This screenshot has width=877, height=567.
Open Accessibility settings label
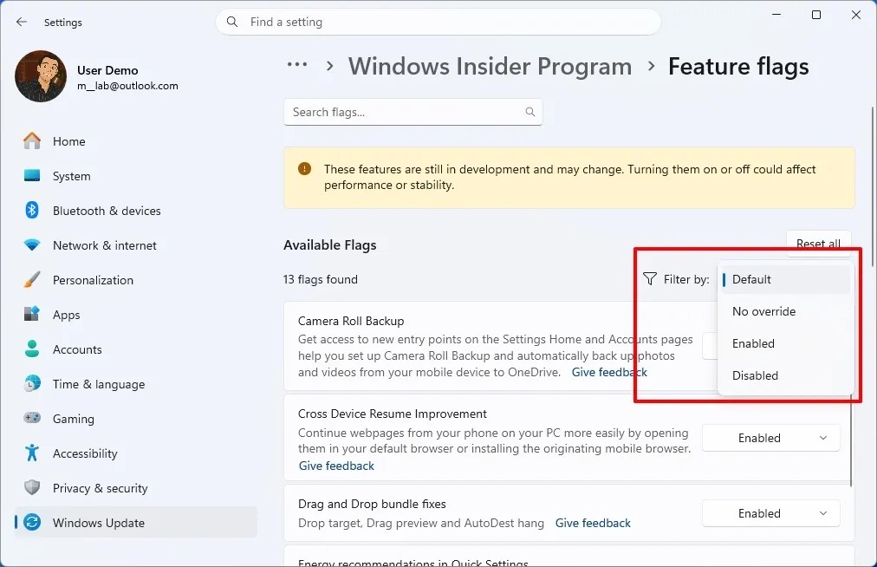pyautogui.click(x=85, y=453)
